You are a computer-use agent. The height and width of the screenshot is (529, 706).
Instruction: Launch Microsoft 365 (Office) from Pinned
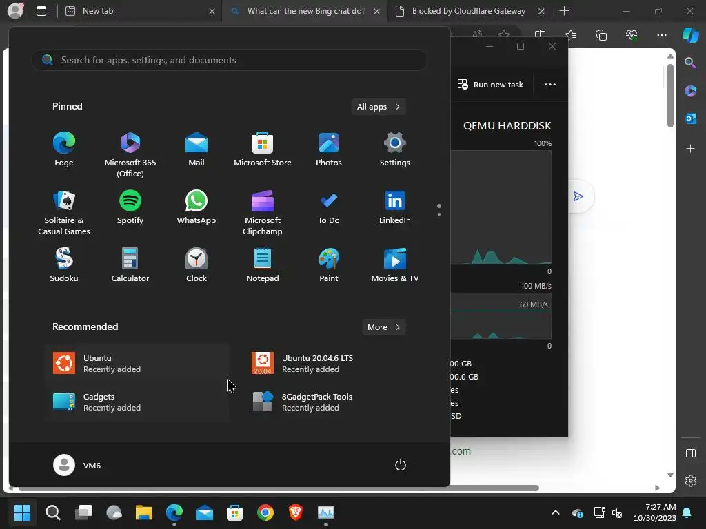click(130, 154)
